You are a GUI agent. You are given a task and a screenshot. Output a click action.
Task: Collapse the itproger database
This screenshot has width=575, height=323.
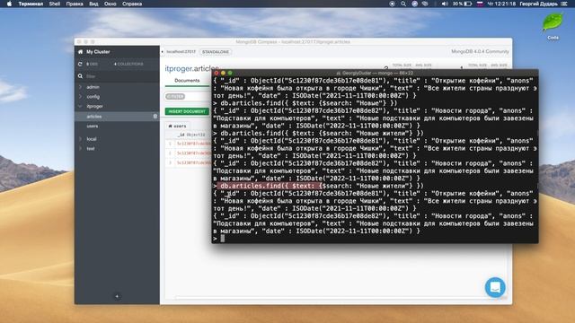[80, 106]
